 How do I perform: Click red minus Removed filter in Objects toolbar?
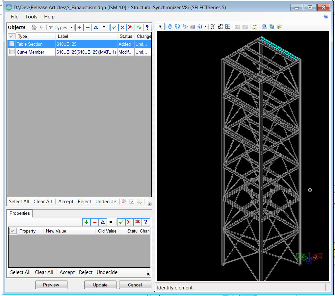(x=88, y=28)
